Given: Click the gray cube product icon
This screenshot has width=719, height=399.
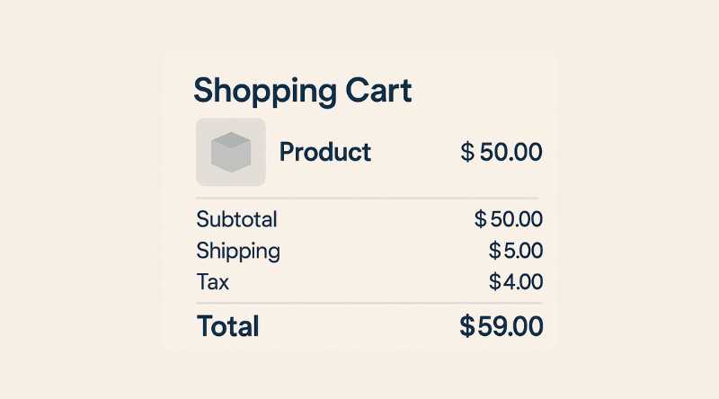Looking at the screenshot, I should (230, 152).
